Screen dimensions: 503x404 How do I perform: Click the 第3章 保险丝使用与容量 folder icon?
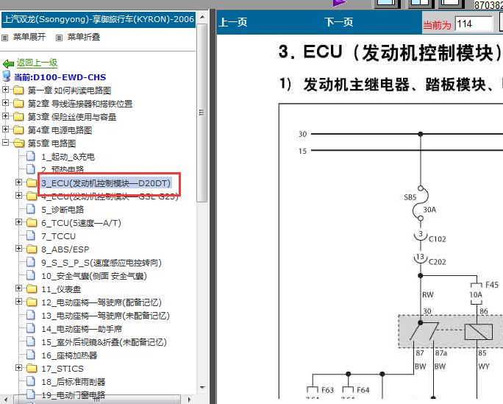(x=18, y=116)
